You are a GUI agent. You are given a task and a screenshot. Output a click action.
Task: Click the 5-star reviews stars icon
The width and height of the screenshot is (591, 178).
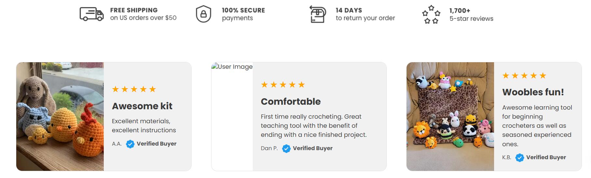pyautogui.click(x=431, y=15)
